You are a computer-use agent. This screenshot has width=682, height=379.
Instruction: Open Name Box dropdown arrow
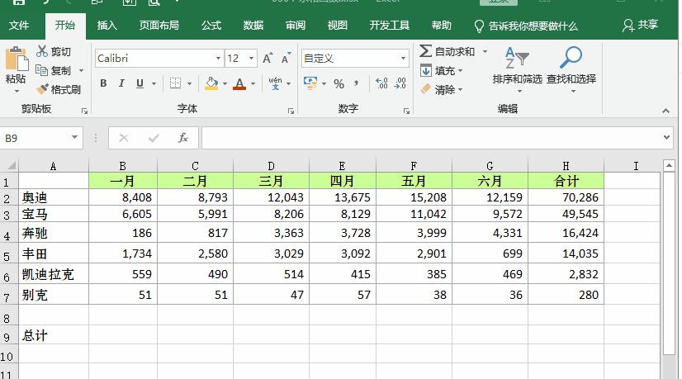(74, 138)
